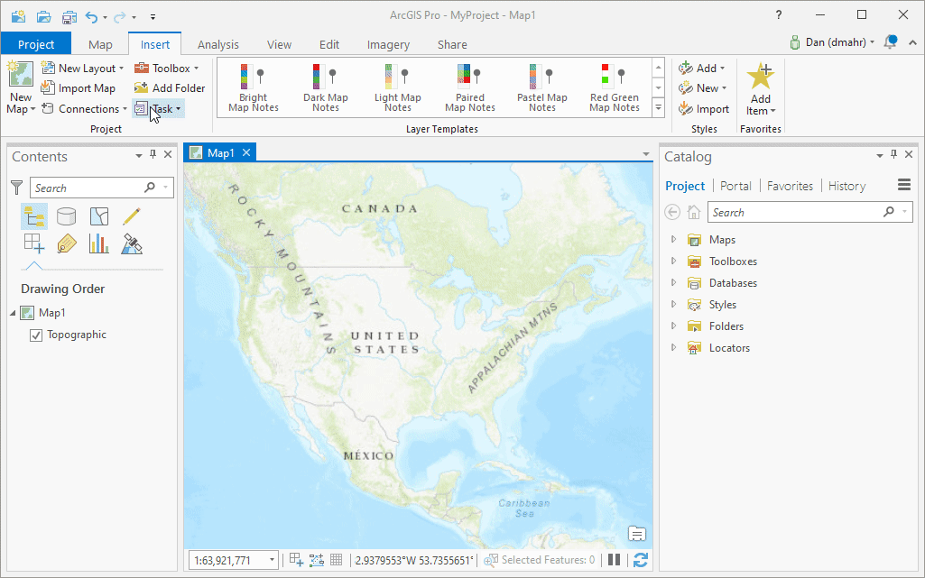Switch Contents to List By Charts
This screenshot has height=578, width=925.
(99, 243)
